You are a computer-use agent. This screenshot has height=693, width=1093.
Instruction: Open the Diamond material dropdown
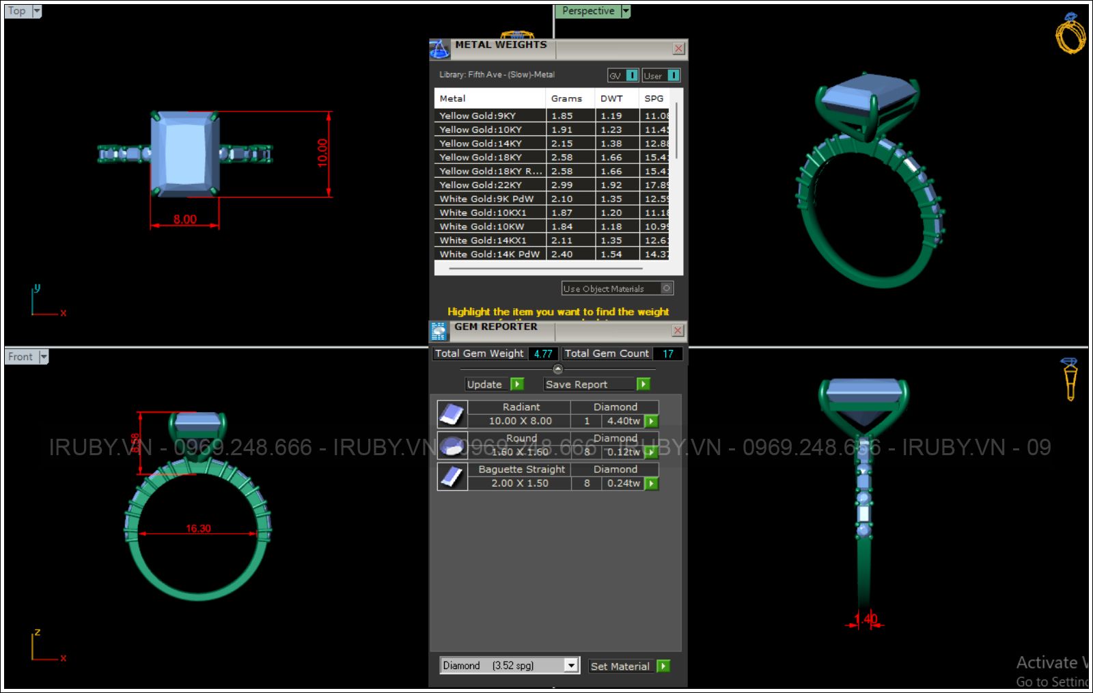pyautogui.click(x=571, y=665)
